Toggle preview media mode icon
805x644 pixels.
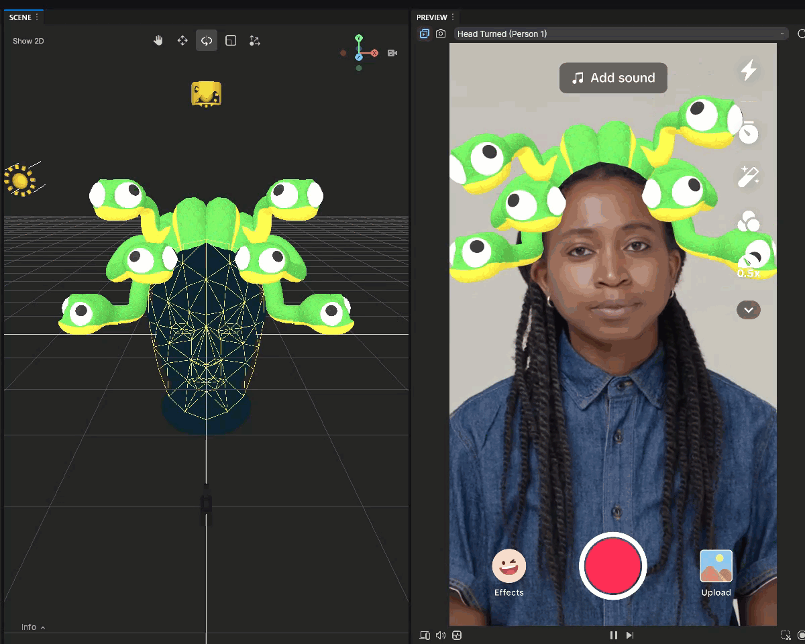425,34
